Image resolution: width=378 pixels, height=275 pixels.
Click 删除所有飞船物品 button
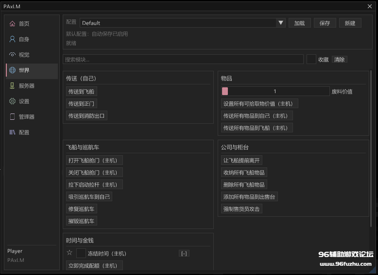click(244, 184)
